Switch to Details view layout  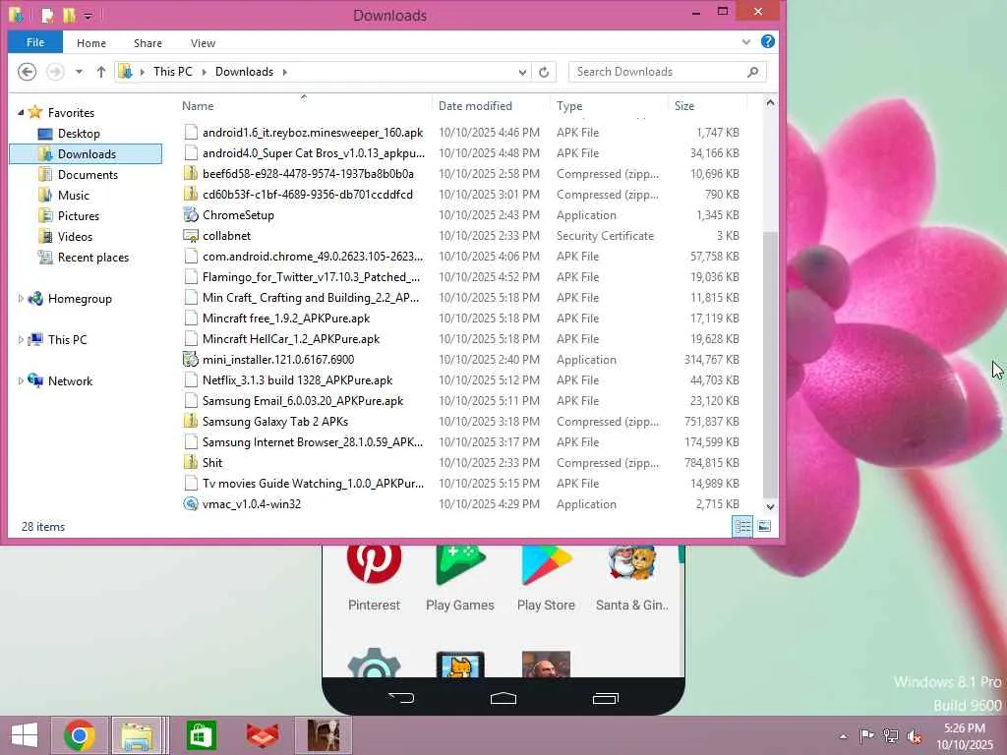742,527
